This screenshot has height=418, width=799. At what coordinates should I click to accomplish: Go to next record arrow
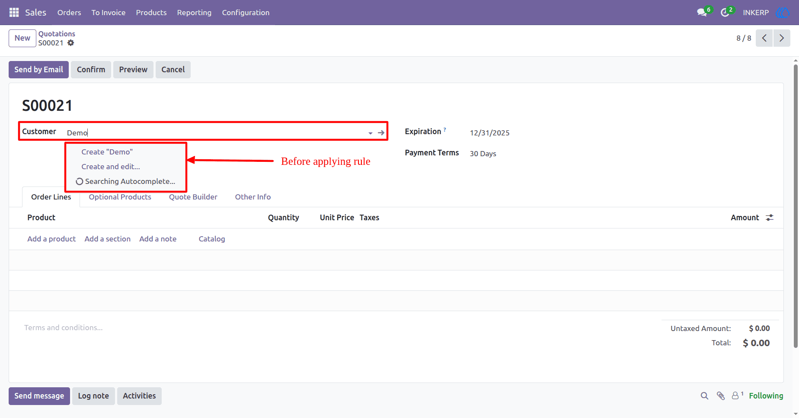(782, 38)
